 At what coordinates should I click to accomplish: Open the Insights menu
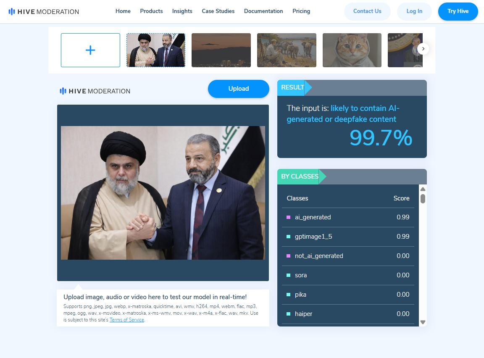pos(182,11)
